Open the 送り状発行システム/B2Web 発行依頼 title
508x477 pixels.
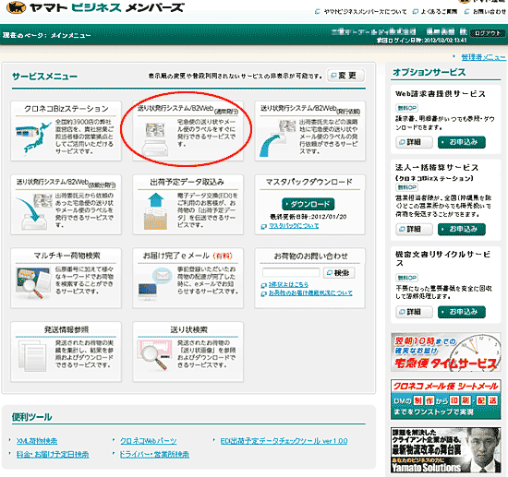pyautogui.click(x=310, y=109)
